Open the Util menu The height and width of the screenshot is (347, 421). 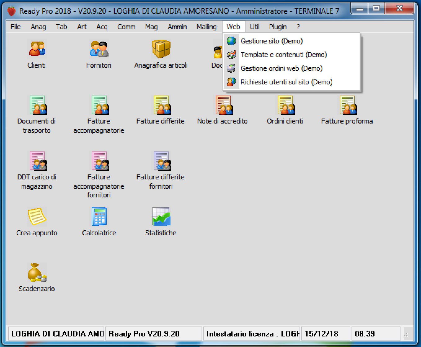point(255,27)
